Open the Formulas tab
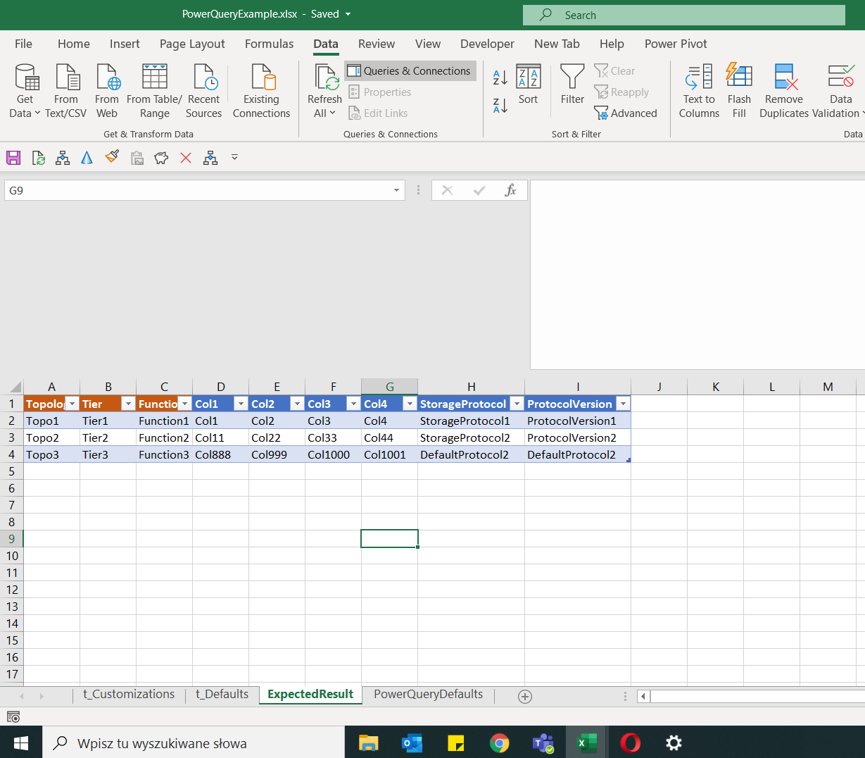The height and width of the screenshot is (758, 865). (x=269, y=44)
